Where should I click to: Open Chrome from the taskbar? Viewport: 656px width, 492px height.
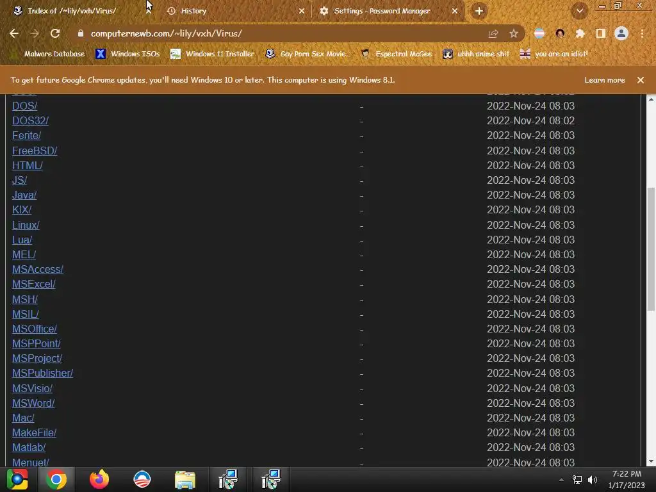tap(56, 479)
